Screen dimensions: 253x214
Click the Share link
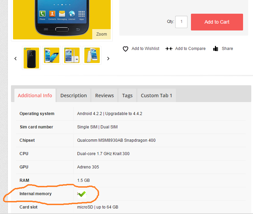coord(227,49)
